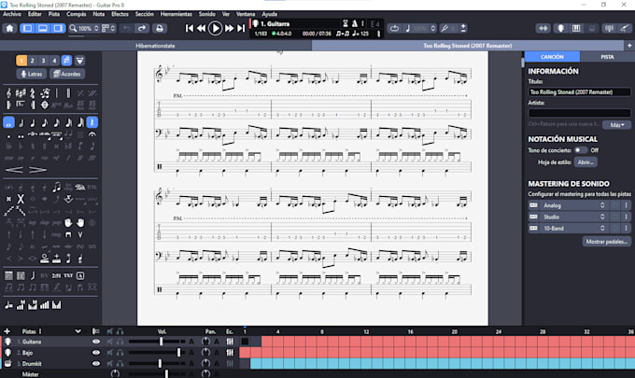Click the Letras button
The width and height of the screenshot is (635, 378).
pyautogui.click(x=32, y=74)
